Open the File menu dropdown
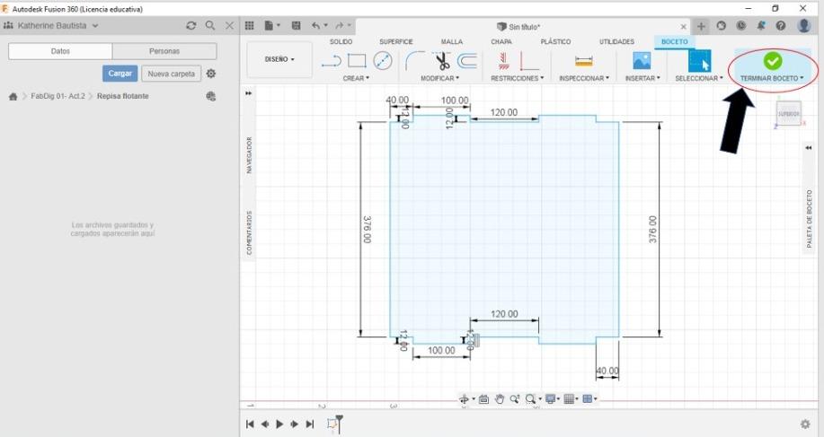Image resolution: width=824 pixels, height=437 pixels. point(272,25)
